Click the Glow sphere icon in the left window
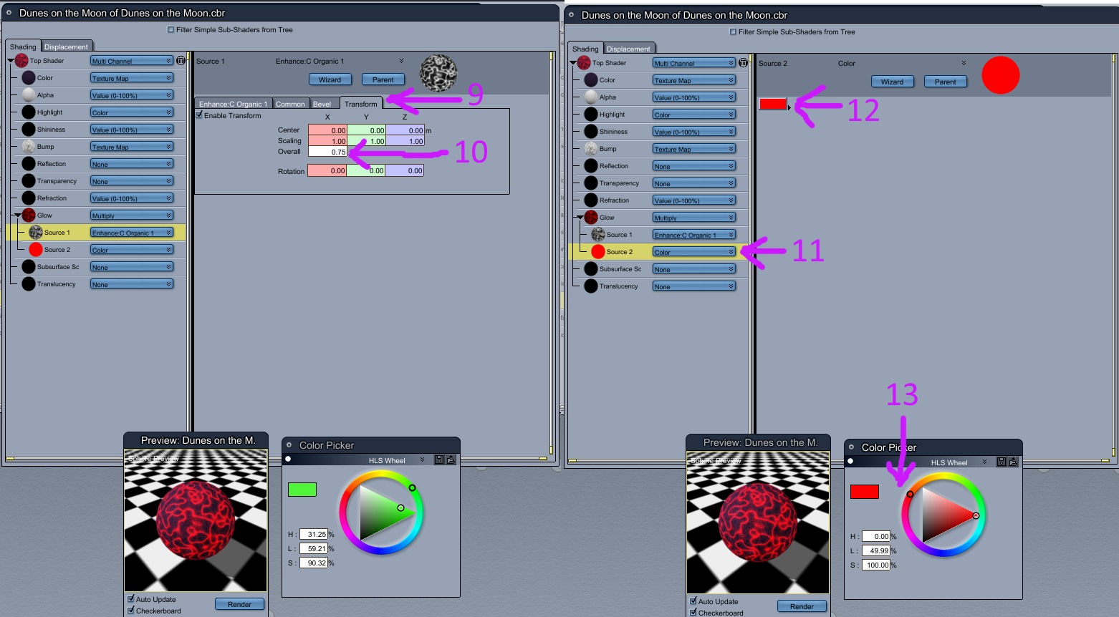 click(29, 215)
